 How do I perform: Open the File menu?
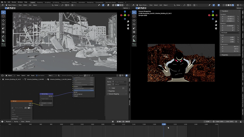coord(5,2)
